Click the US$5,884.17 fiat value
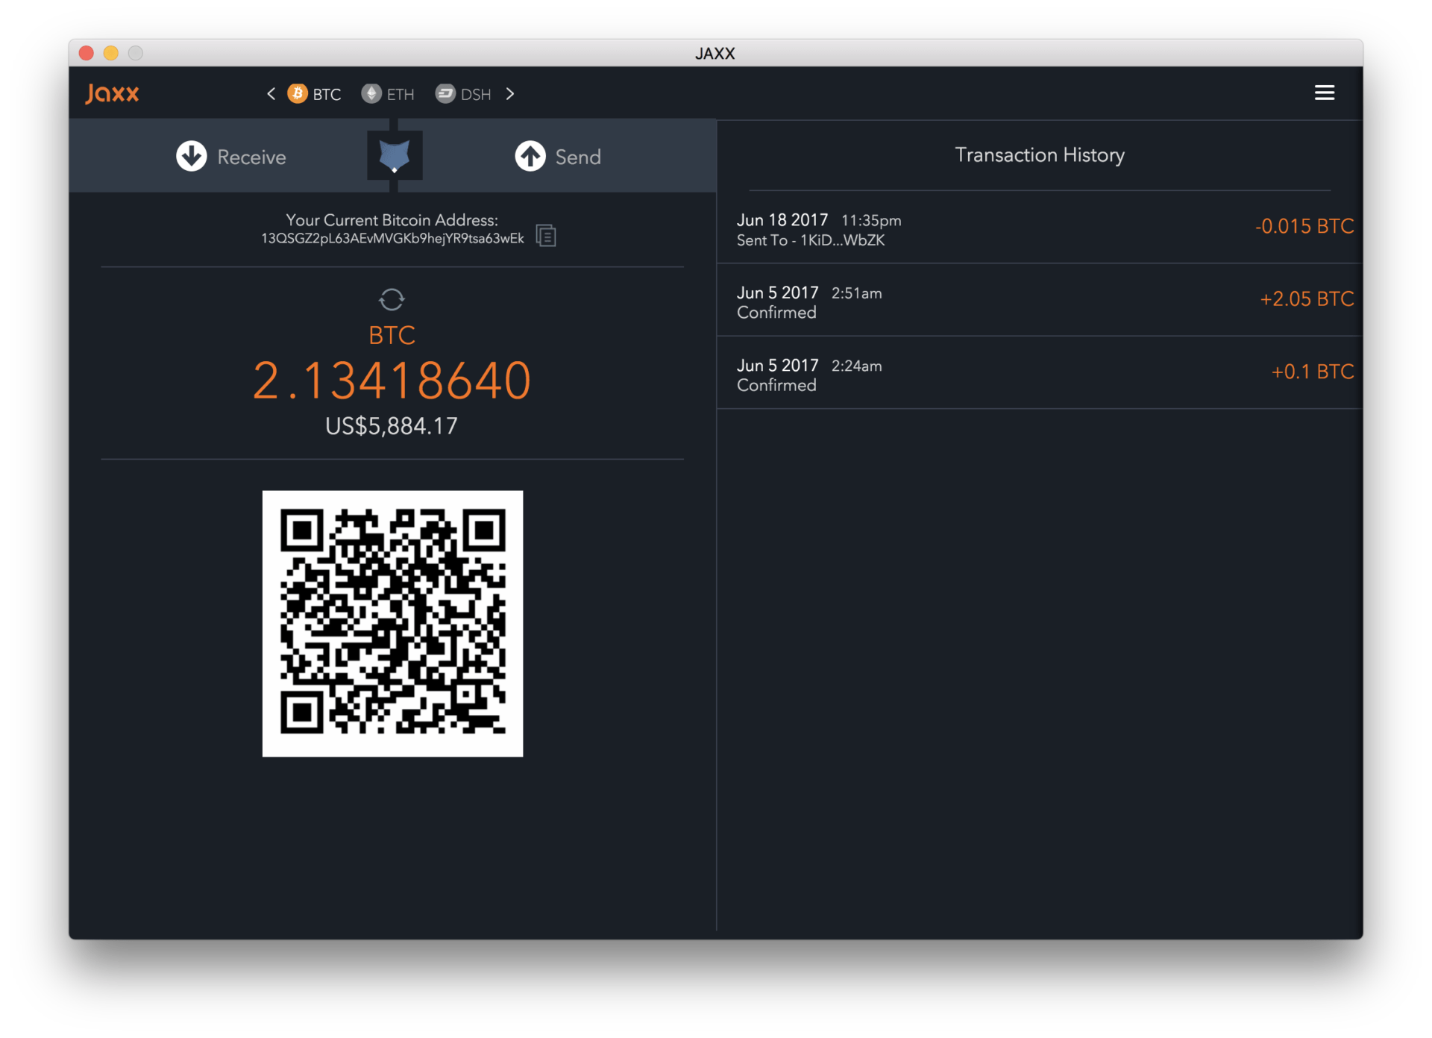 coord(392,426)
